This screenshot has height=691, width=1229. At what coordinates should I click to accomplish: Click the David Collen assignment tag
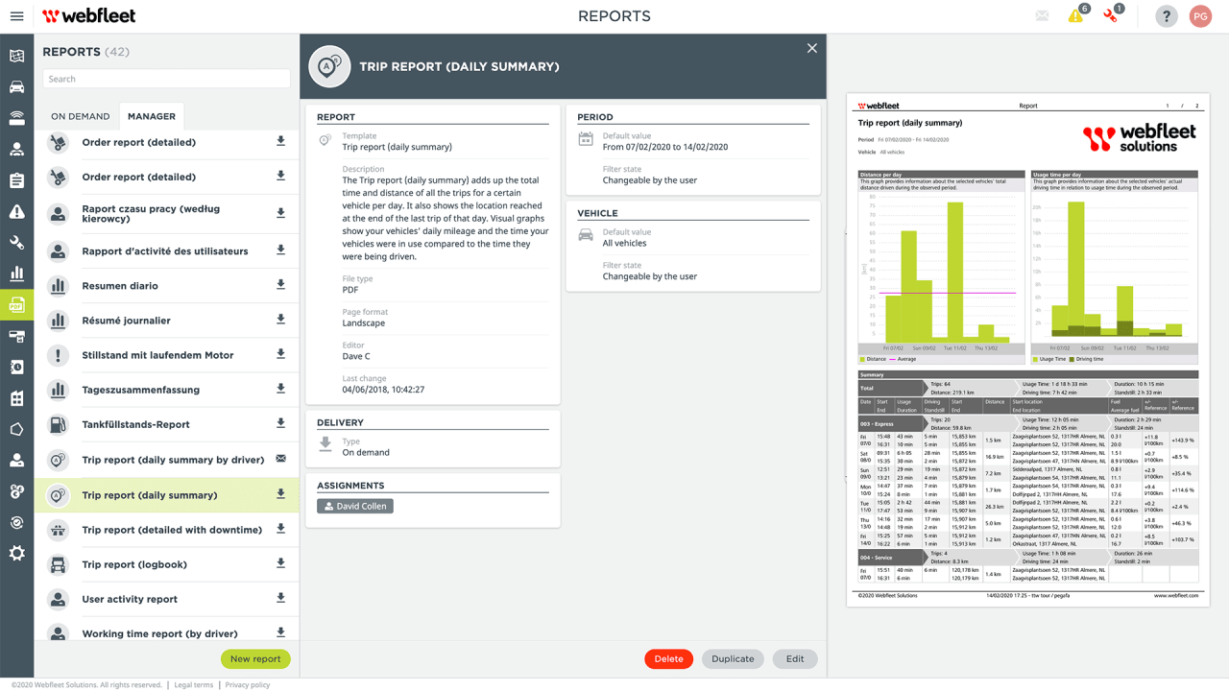point(355,506)
